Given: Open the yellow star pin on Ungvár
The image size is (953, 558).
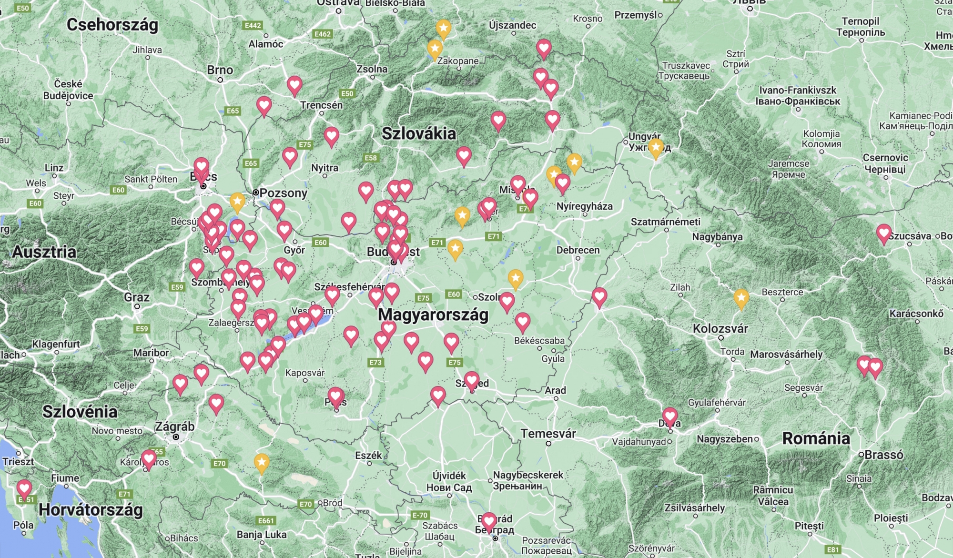Looking at the screenshot, I should pos(656,147).
